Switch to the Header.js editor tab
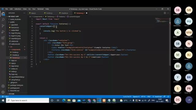196x110 pixels. 65,13
